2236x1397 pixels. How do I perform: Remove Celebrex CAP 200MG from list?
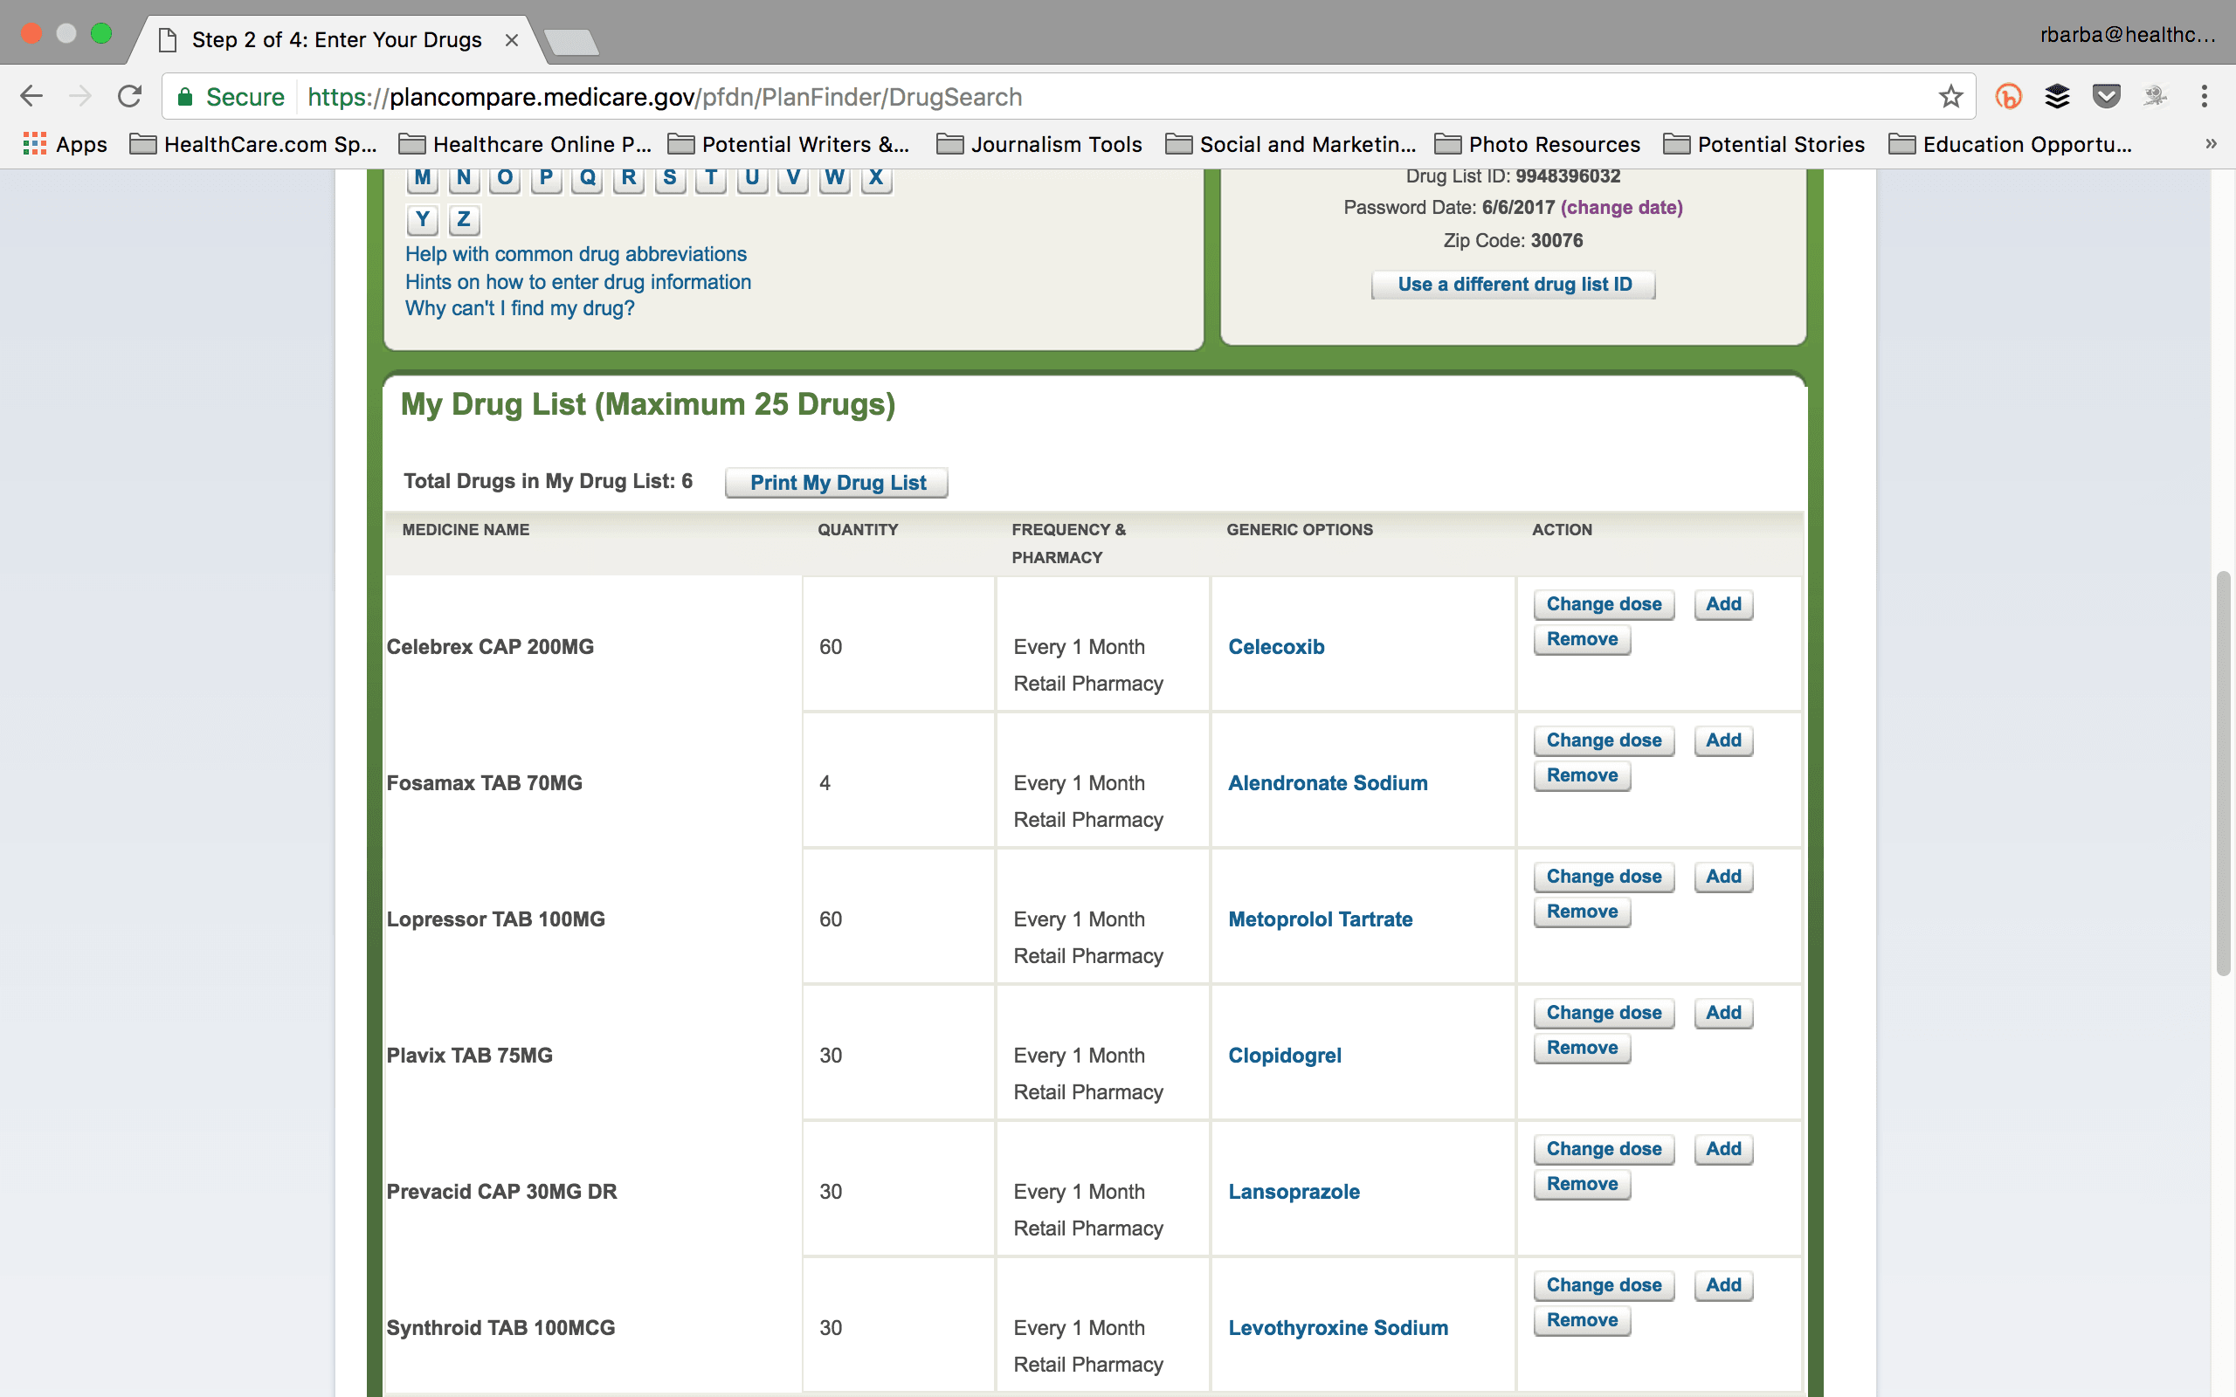[x=1582, y=639]
